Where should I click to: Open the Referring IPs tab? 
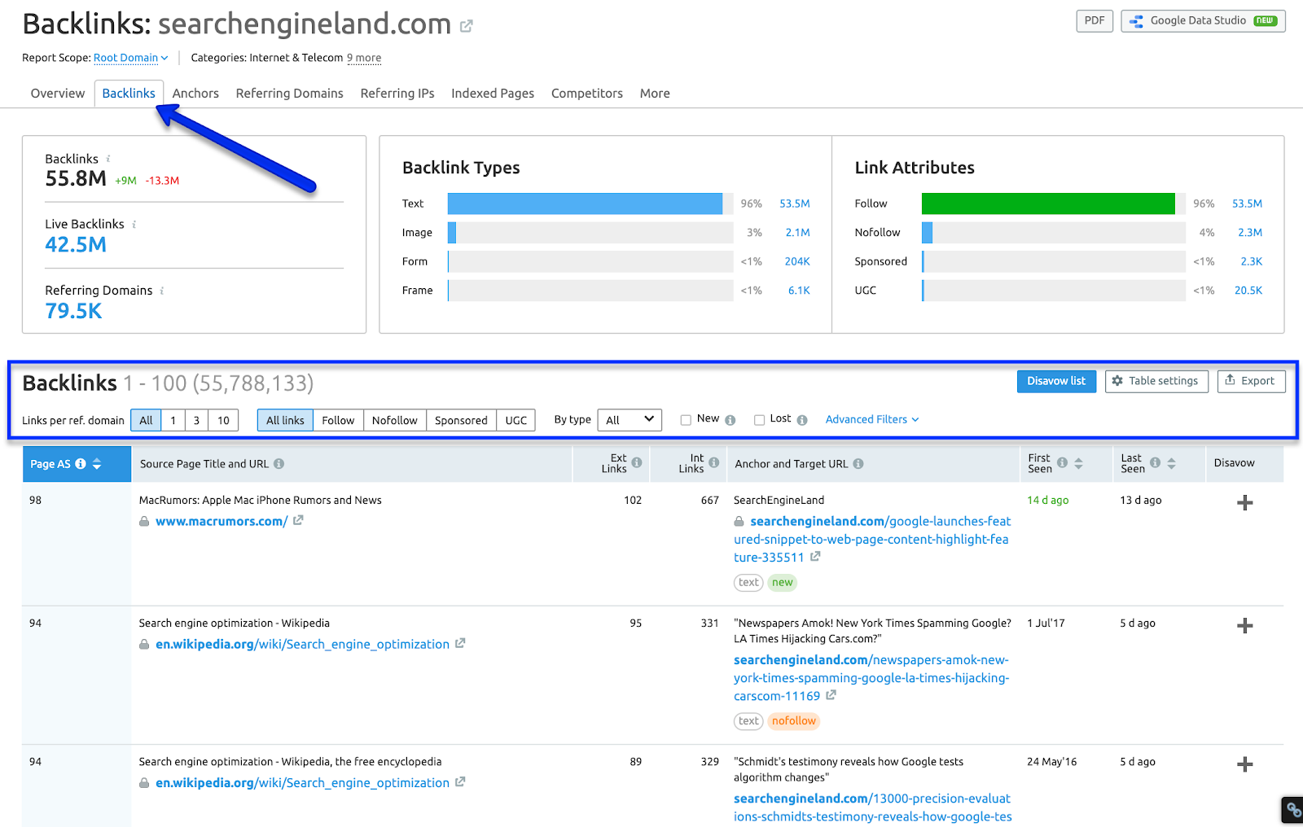(397, 94)
